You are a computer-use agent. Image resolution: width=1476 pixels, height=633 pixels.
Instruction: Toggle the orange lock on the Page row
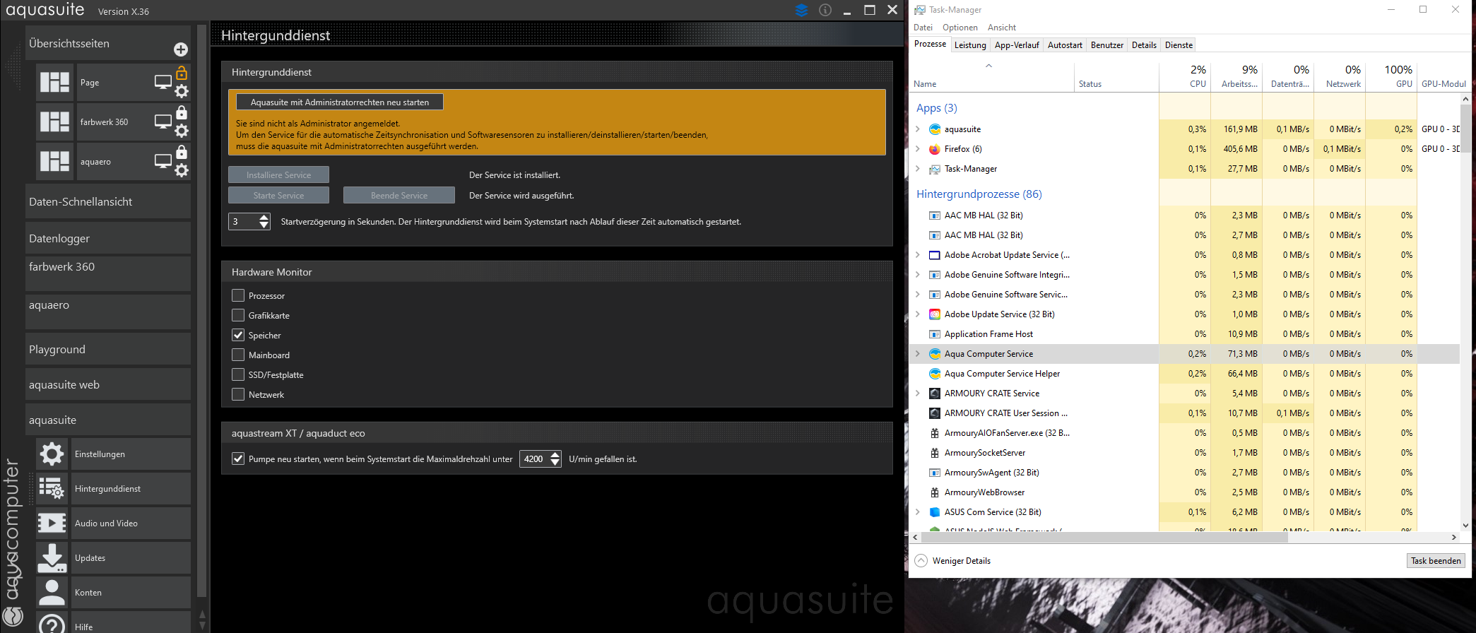(x=182, y=72)
